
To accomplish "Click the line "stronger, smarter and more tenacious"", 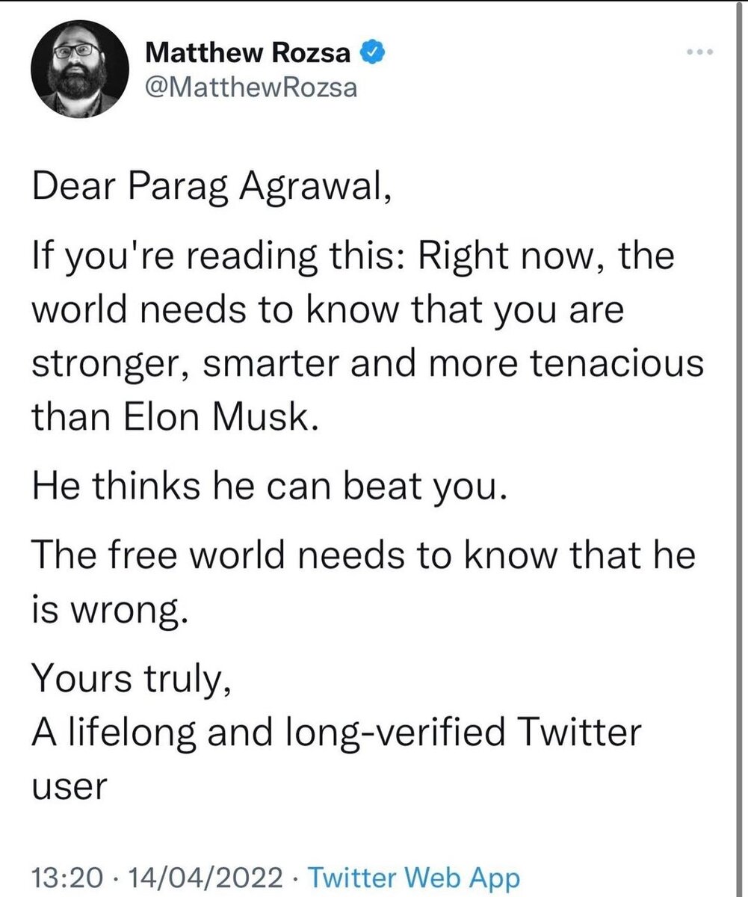I will (x=366, y=365).
